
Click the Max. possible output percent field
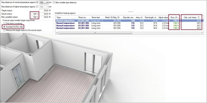pyautogui.click(x=35, y=17)
